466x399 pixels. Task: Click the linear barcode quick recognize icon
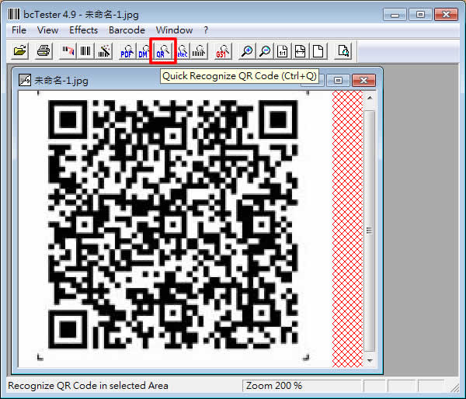(199, 51)
